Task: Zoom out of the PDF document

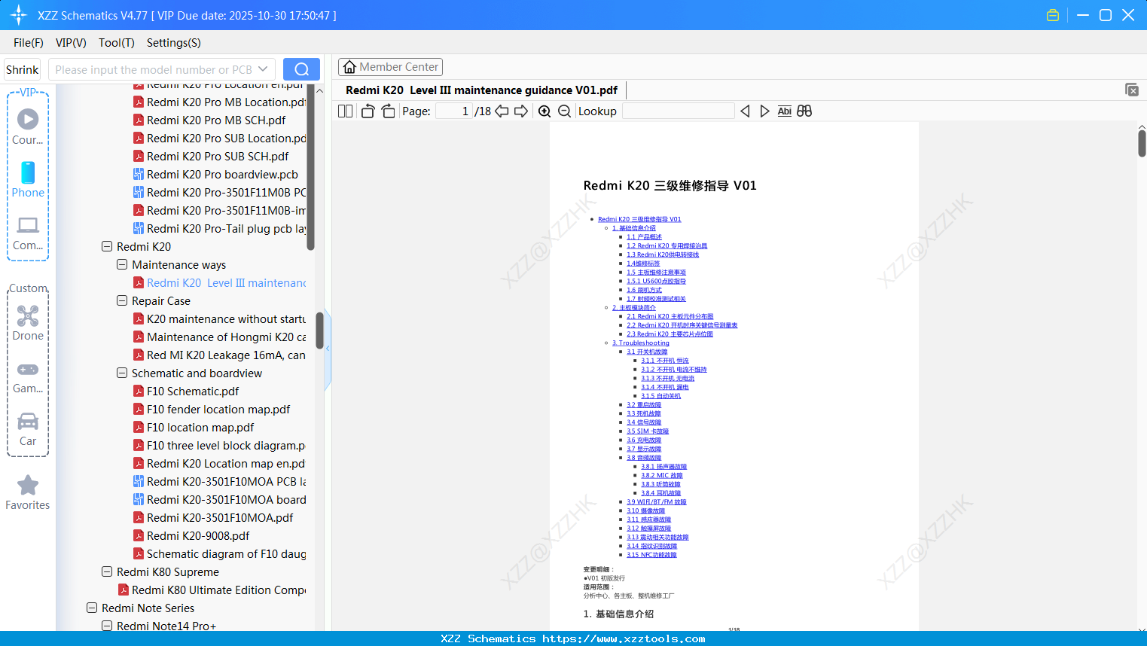Action: point(564,111)
